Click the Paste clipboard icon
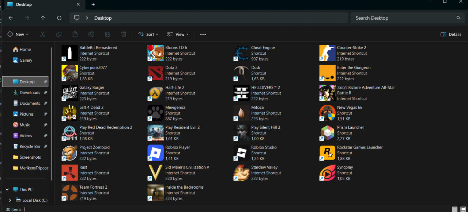 [75, 34]
